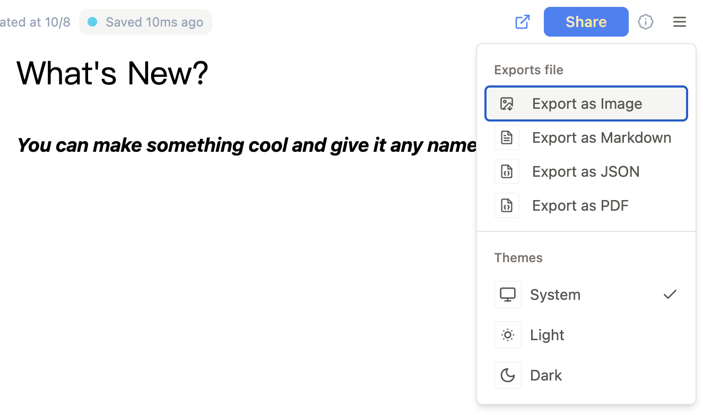This screenshot has width=703, height=415.
Task: Click the info circle icon
Action: pos(645,22)
